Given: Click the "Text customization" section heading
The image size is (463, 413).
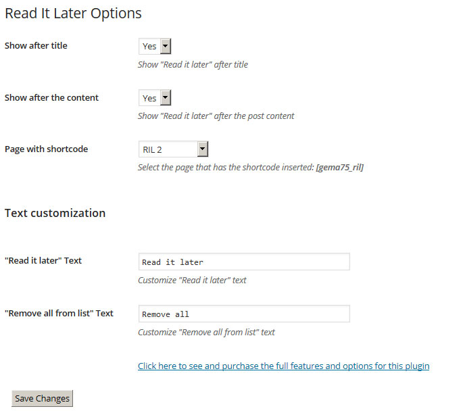Looking at the screenshot, I should coord(55,213).
